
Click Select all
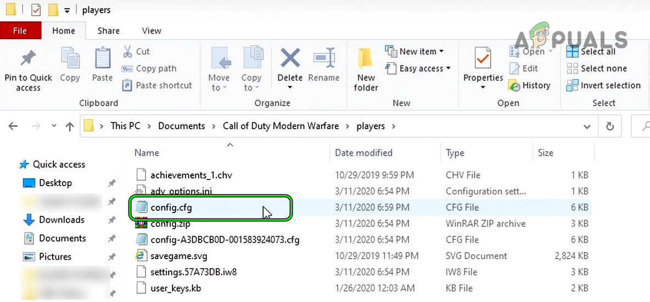591,52
